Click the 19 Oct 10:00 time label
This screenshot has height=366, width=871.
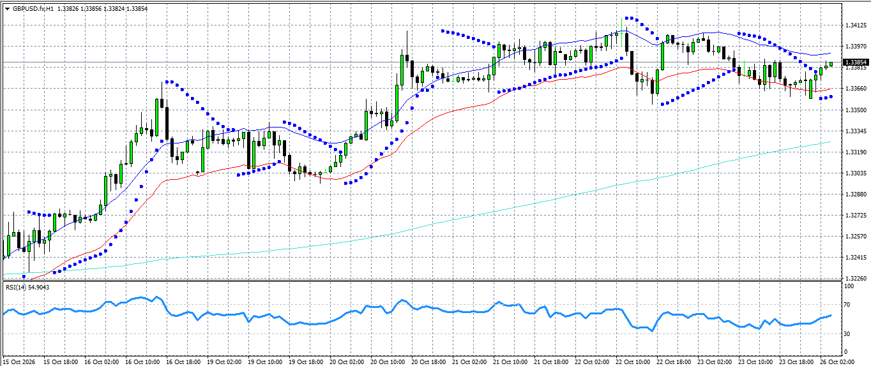click(x=266, y=362)
